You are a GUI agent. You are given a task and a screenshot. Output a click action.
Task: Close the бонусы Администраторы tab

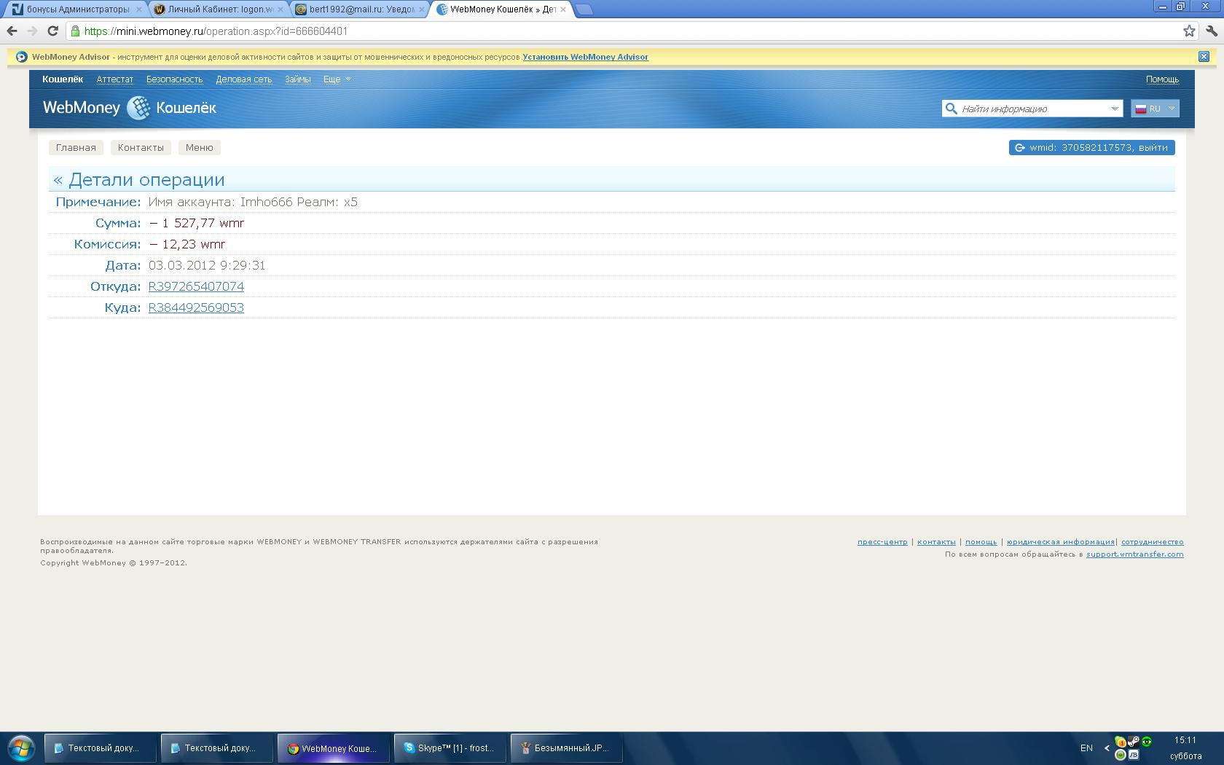pos(138,9)
